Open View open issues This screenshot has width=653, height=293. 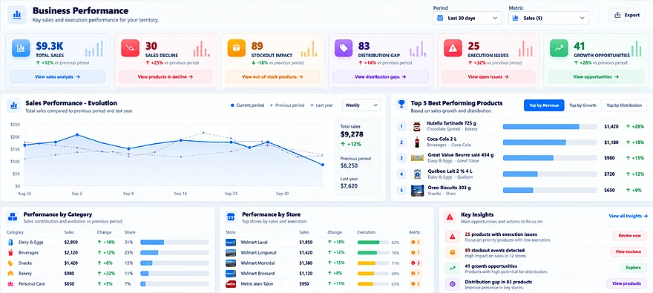click(488, 76)
